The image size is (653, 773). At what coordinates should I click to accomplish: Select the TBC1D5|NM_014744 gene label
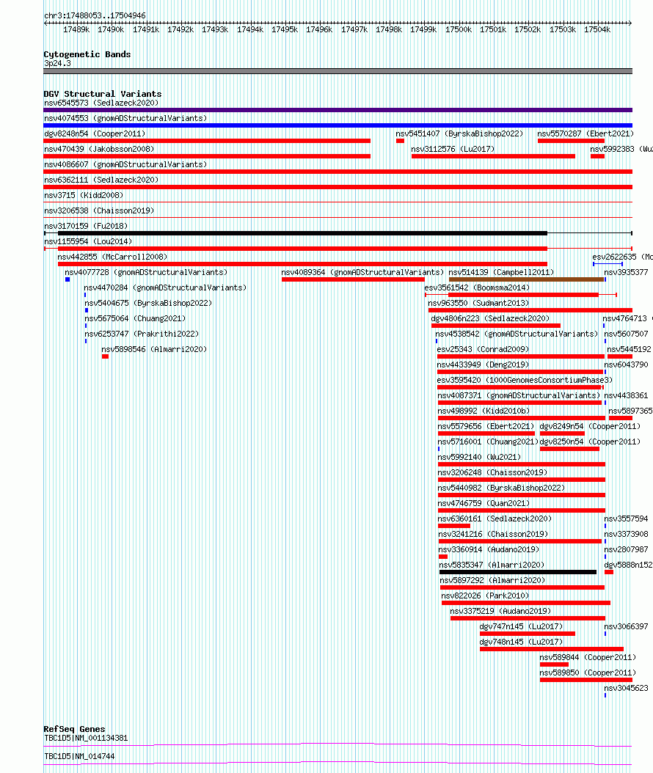(x=79, y=756)
